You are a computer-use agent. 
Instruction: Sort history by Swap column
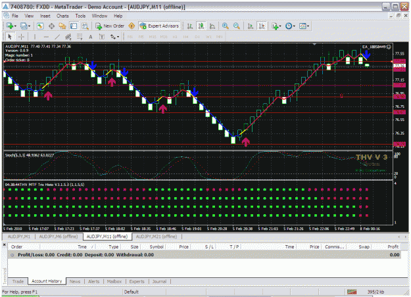[x=359, y=246]
